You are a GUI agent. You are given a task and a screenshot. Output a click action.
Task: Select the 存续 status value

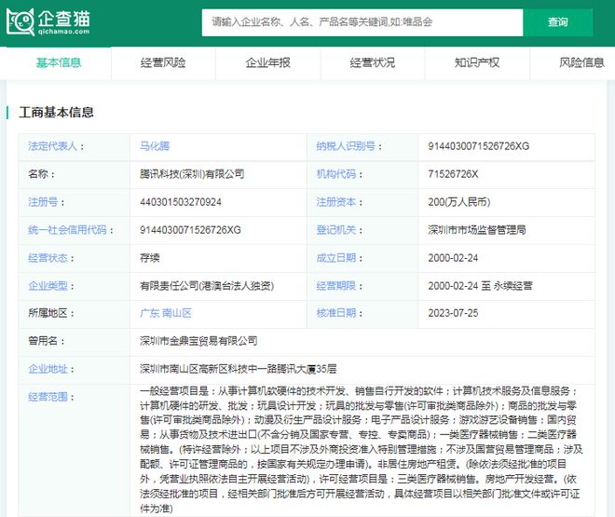[x=150, y=258]
